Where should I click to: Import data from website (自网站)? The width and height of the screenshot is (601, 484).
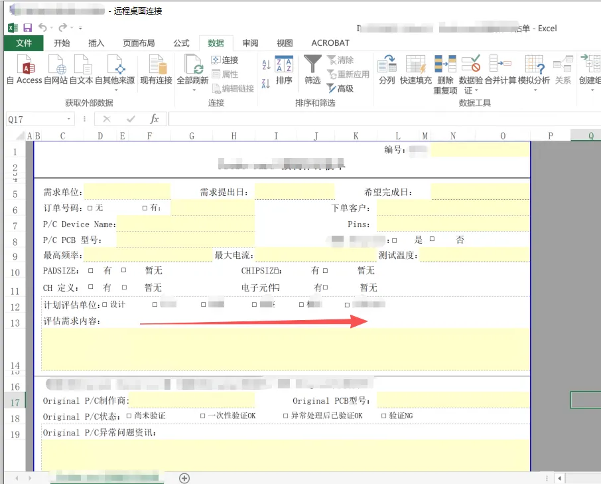[x=56, y=70]
